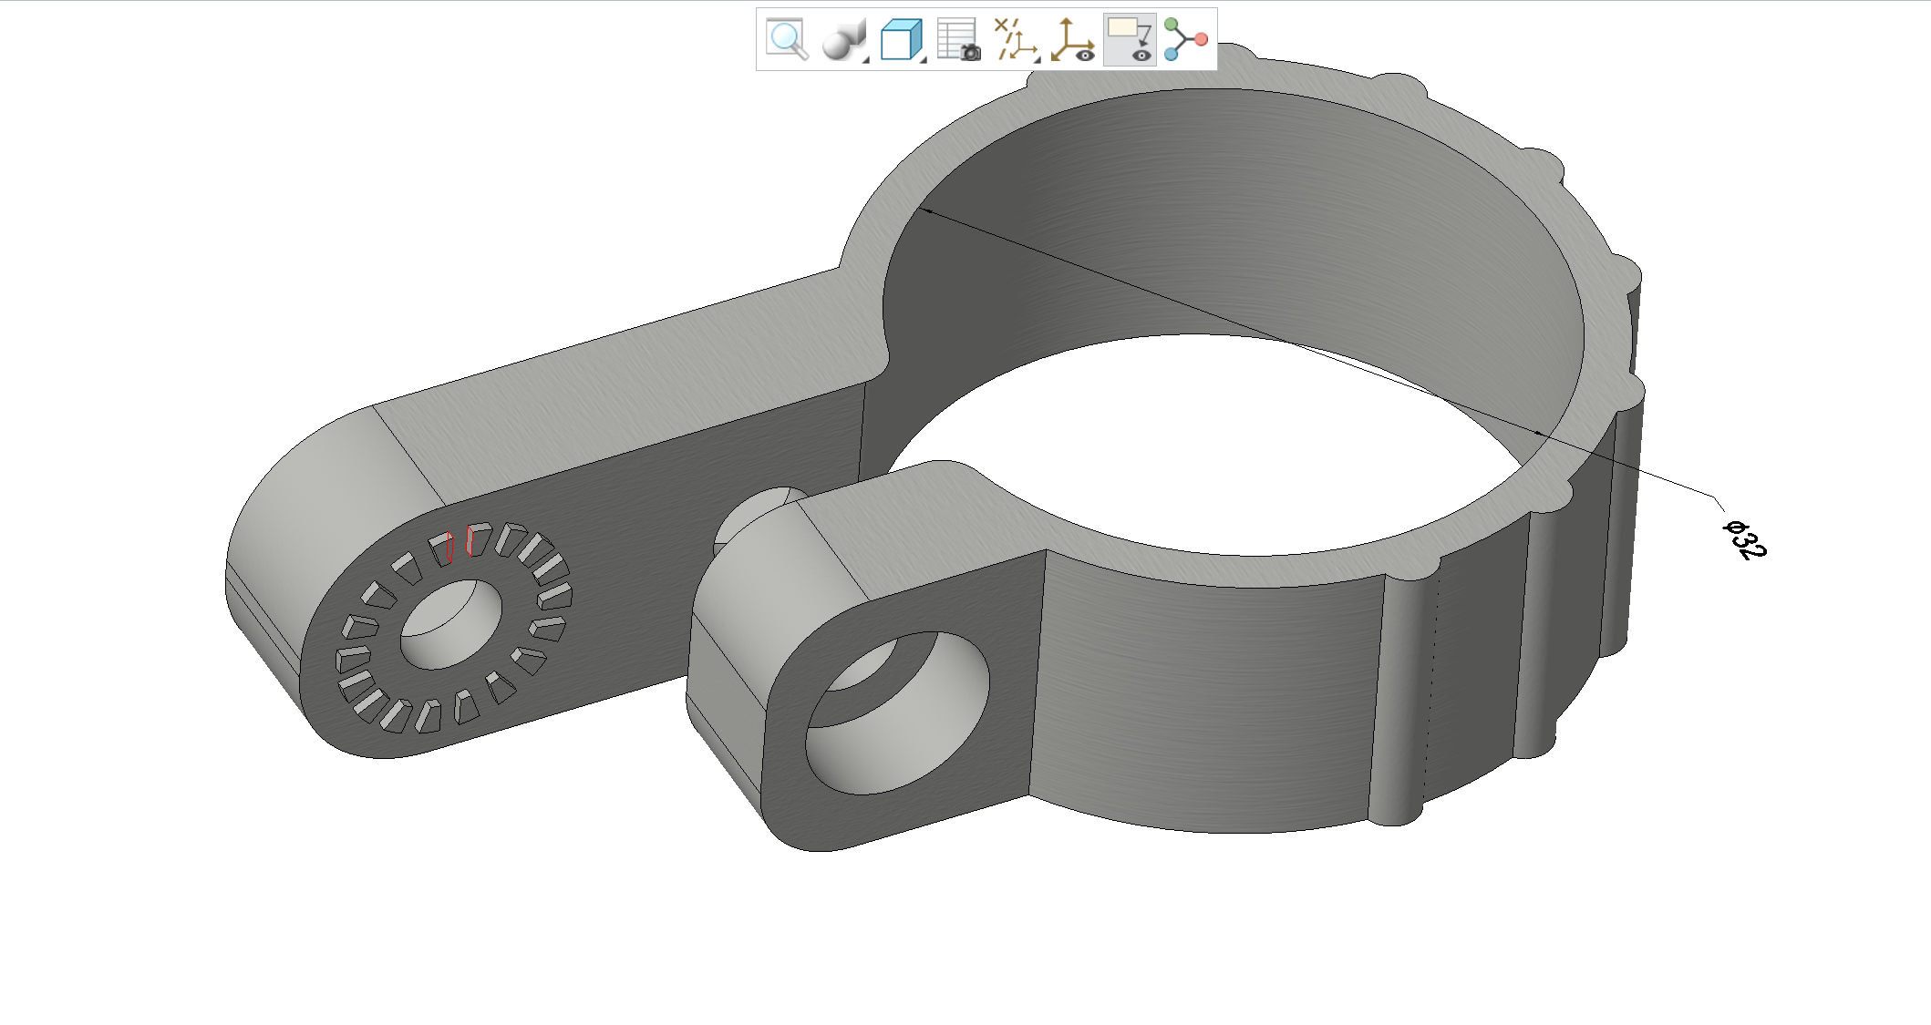Expand the display style dropdown arrow
The height and width of the screenshot is (1025, 1931).
click(x=866, y=59)
